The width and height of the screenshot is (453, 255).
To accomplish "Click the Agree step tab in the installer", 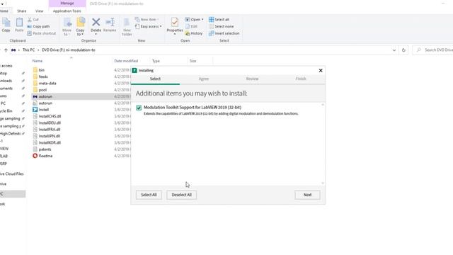I will [x=204, y=79].
